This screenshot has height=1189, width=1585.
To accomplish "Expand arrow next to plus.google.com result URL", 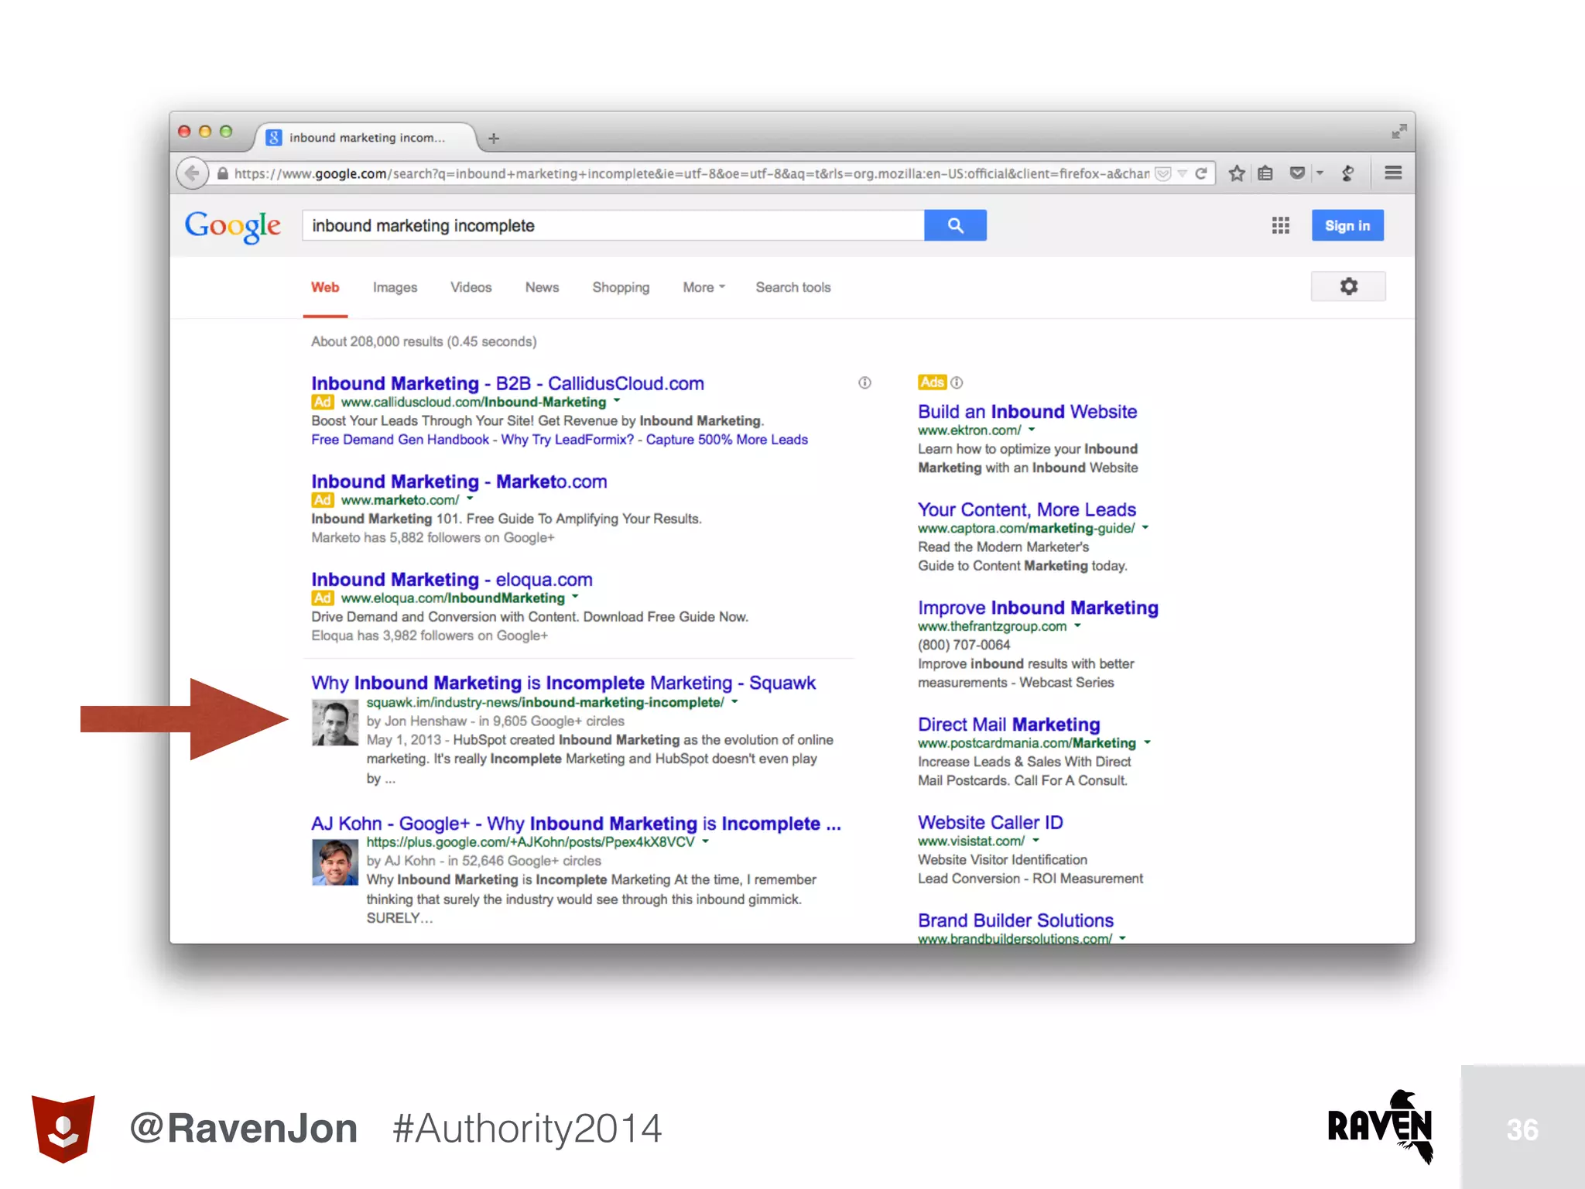I will [705, 841].
